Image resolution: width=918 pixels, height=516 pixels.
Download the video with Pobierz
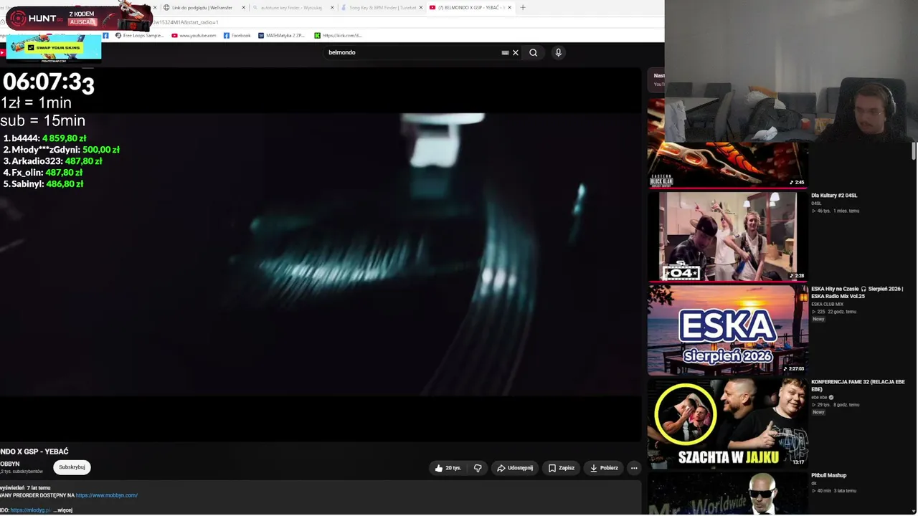[603, 468]
